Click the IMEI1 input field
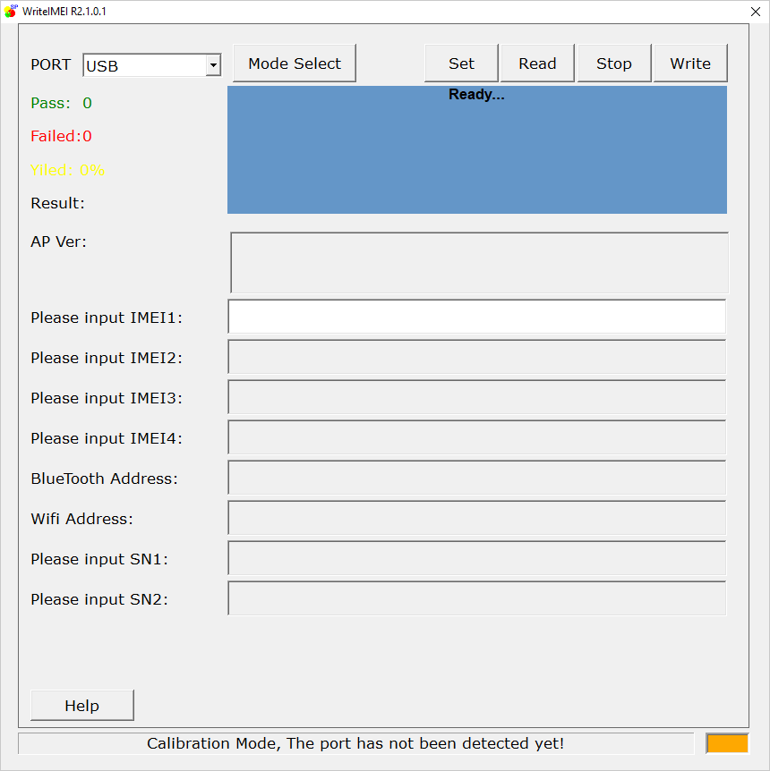 [476, 317]
